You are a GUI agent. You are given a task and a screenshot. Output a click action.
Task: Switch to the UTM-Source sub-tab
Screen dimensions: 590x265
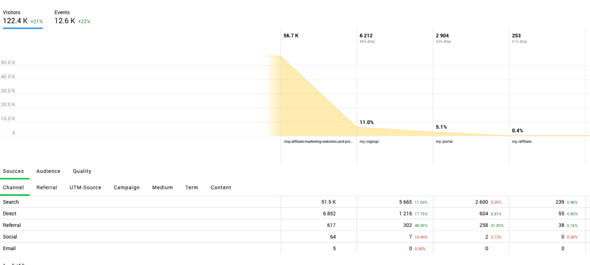85,187
